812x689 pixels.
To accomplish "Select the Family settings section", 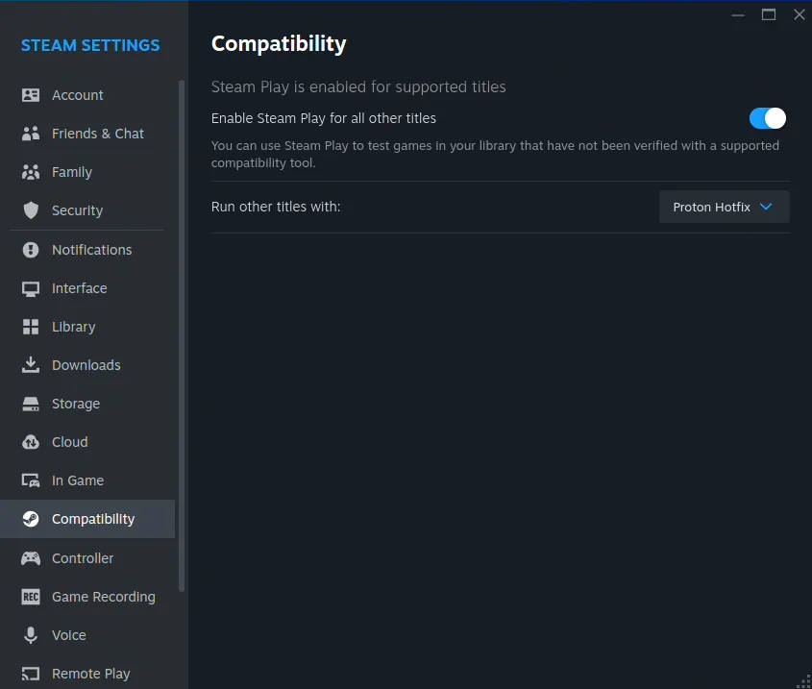I will coord(87,172).
